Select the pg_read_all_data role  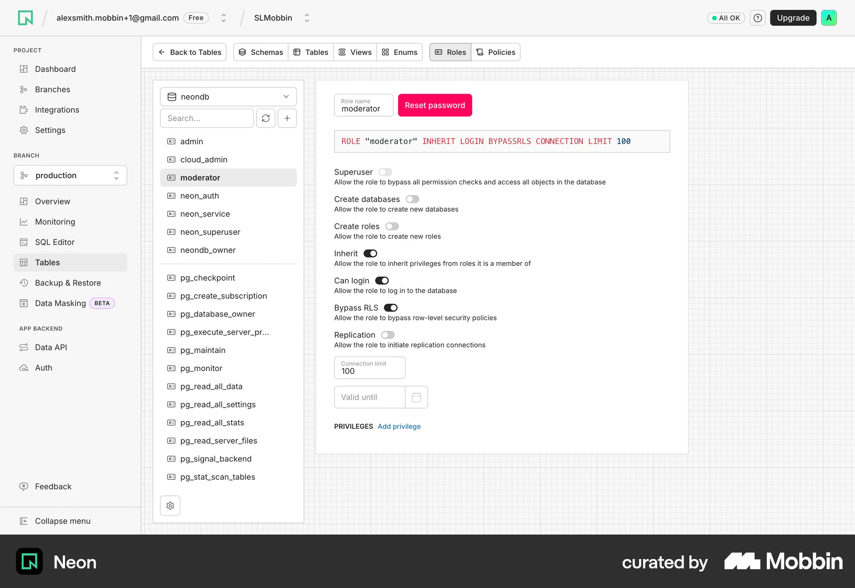228,387
